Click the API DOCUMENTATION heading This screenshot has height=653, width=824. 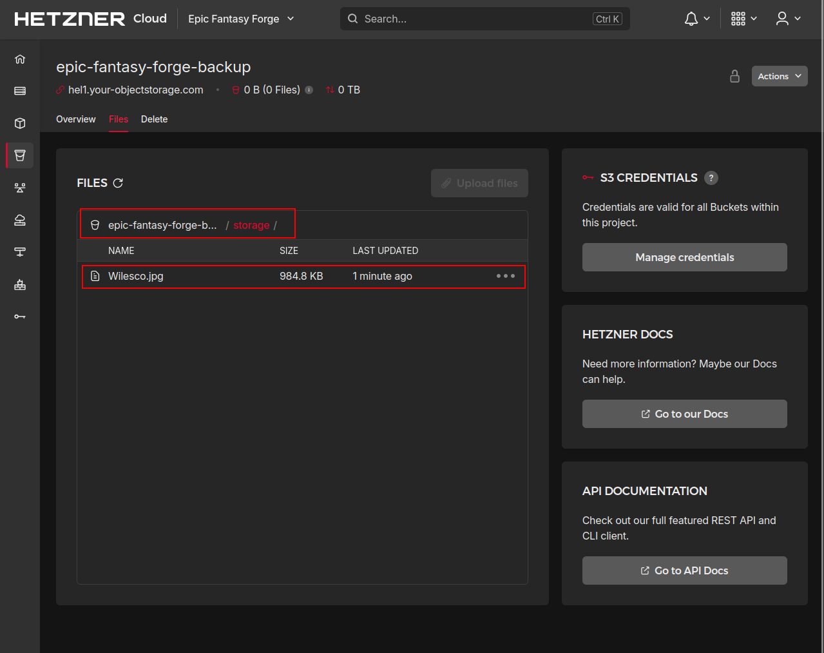coord(645,491)
